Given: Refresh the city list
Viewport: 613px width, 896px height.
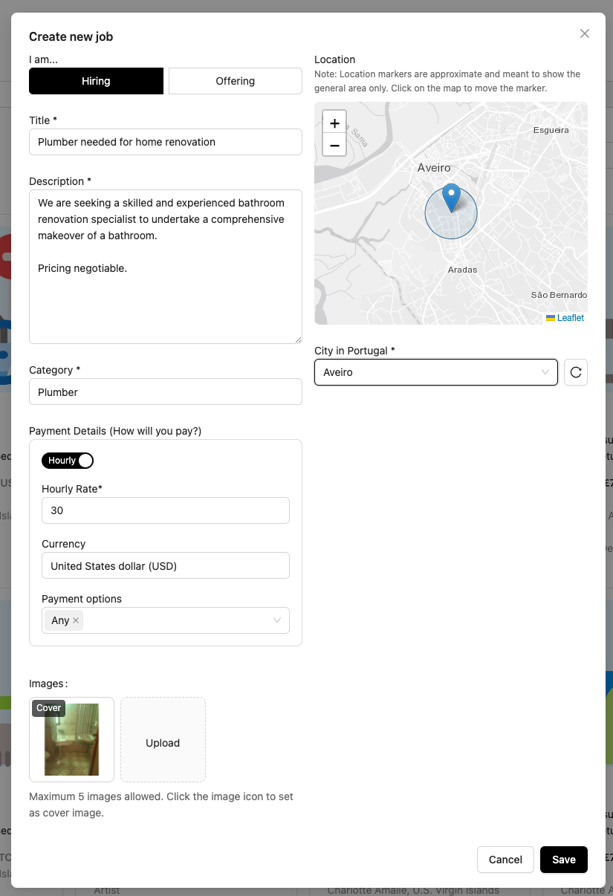Looking at the screenshot, I should coord(576,372).
